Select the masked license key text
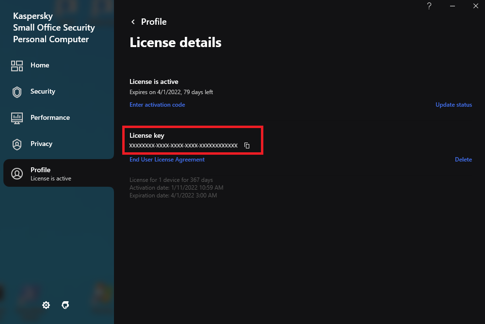Viewport: 485px width, 324px height. [183, 146]
